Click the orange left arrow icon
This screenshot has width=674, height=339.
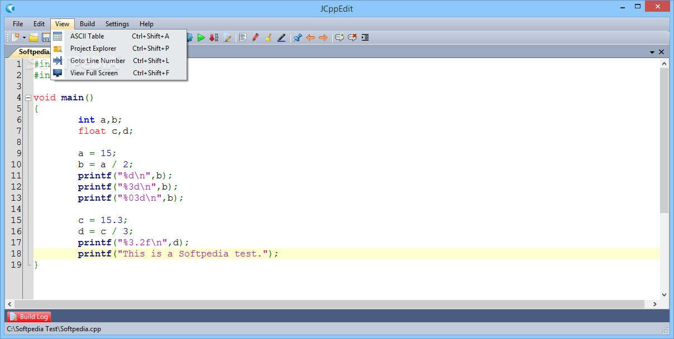click(310, 37)
